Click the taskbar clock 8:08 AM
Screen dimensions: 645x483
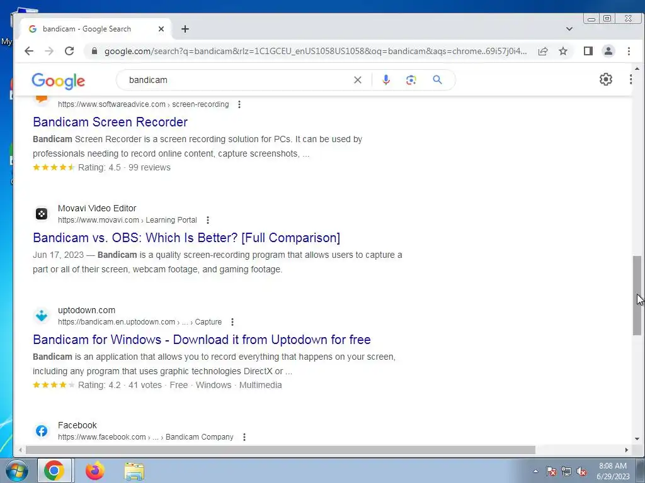coord(612,471)
